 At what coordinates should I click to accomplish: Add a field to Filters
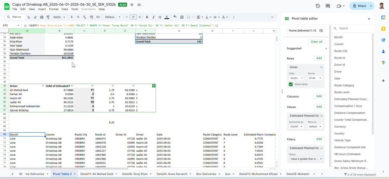pyautogui.click(x=319, y=139)
